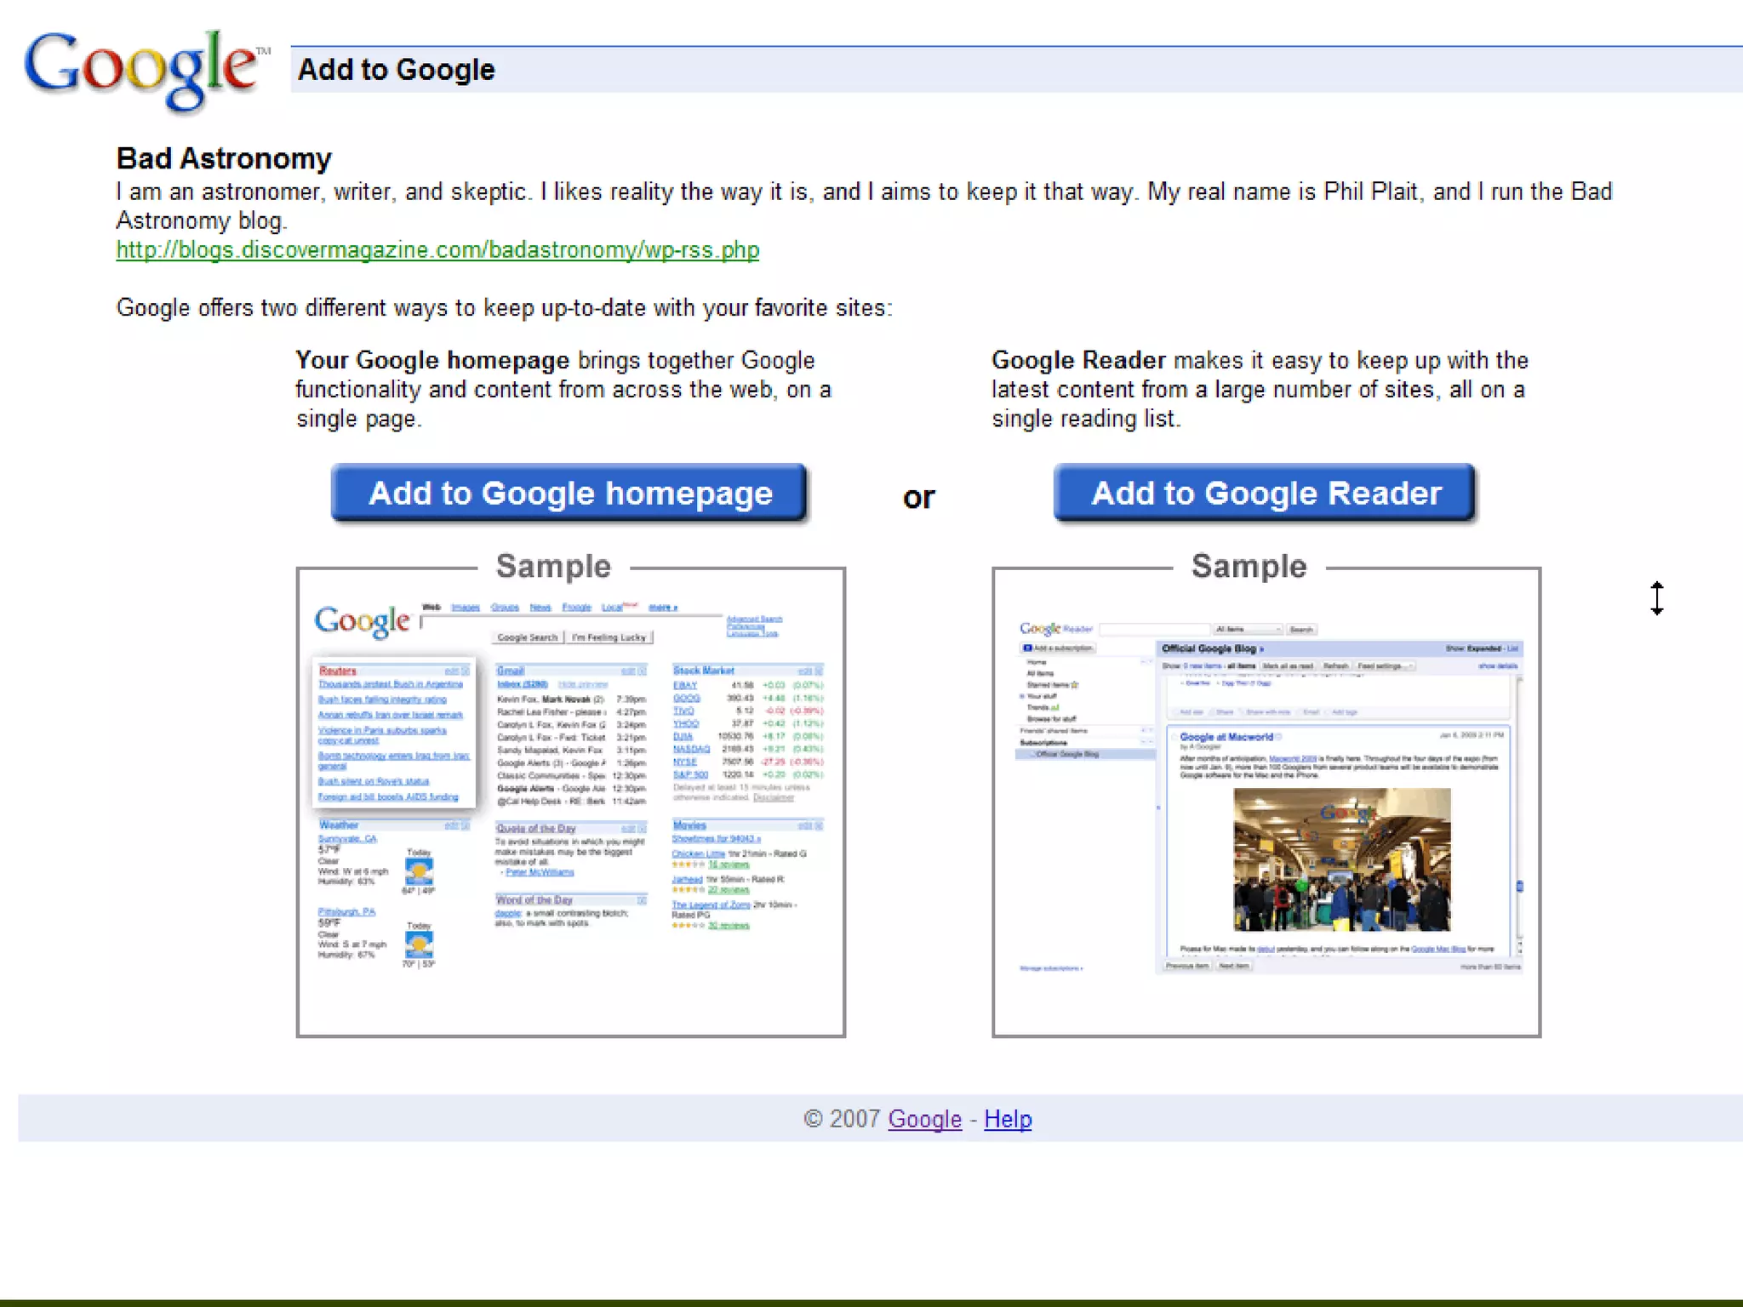This screenshot has height=1307, width=1743.
Task: Open the Google link in the footer
Action: tap(924, 1119)
